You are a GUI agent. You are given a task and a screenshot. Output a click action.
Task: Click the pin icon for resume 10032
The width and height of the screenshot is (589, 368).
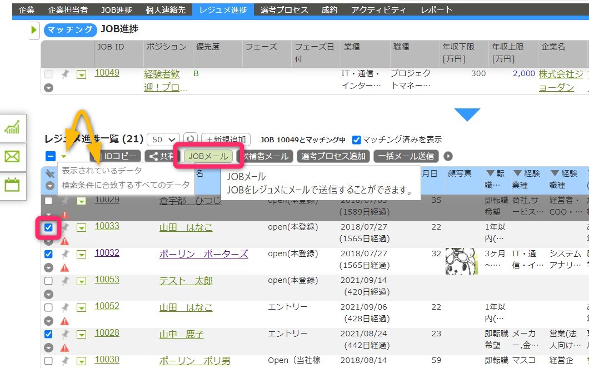tap(65, 254)
